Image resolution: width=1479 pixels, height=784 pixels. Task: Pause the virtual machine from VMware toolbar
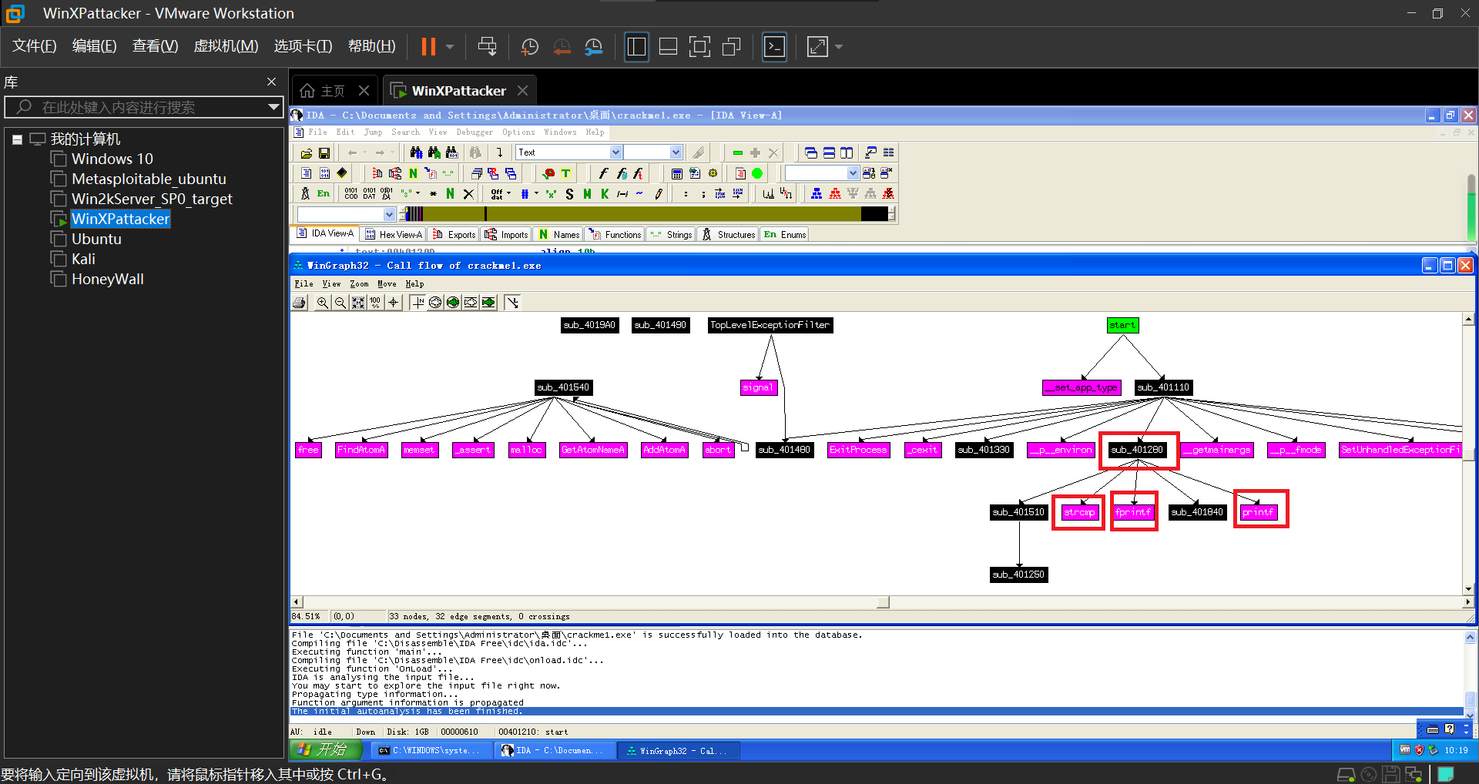point(428,47)
